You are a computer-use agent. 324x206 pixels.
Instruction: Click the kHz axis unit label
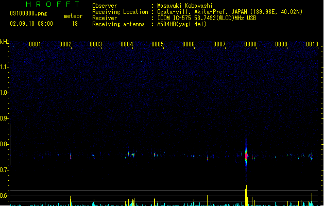(x=5, y=42)
